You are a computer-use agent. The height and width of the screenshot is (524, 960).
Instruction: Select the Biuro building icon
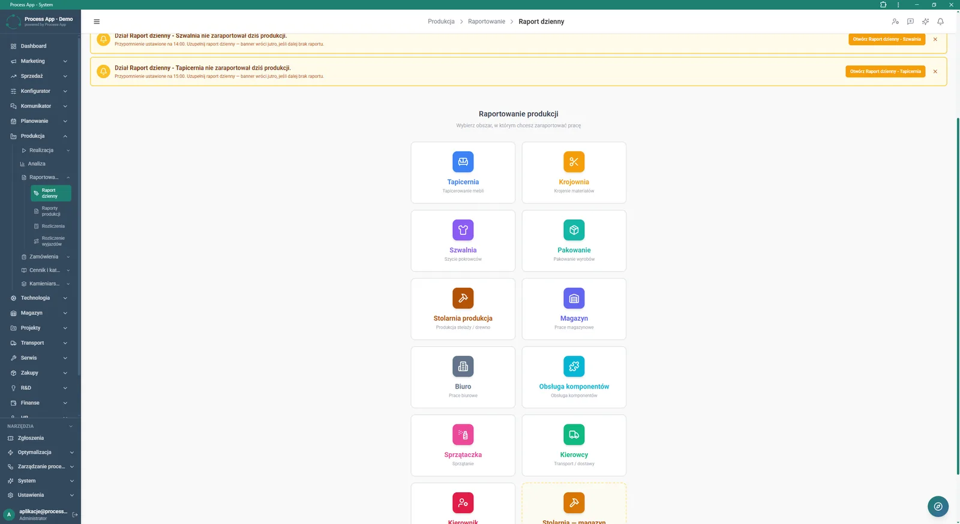(x=463, y=366)
